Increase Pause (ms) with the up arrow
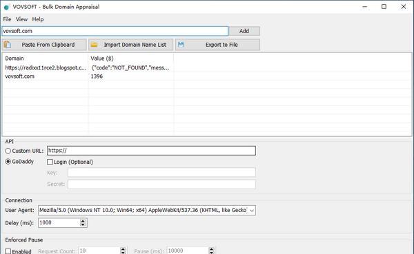This screenshot has width=414, height=254. 212,248
